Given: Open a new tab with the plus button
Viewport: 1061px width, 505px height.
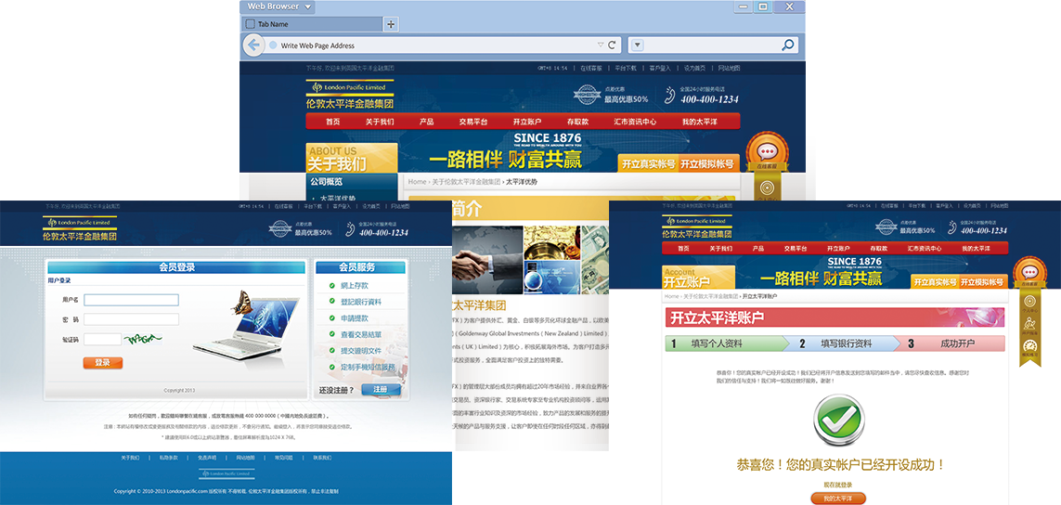Looking at the screenshot, I should coord(391,24).
